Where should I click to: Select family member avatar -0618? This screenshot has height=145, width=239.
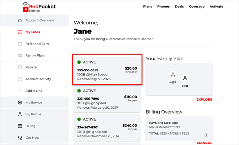point(185,78)
